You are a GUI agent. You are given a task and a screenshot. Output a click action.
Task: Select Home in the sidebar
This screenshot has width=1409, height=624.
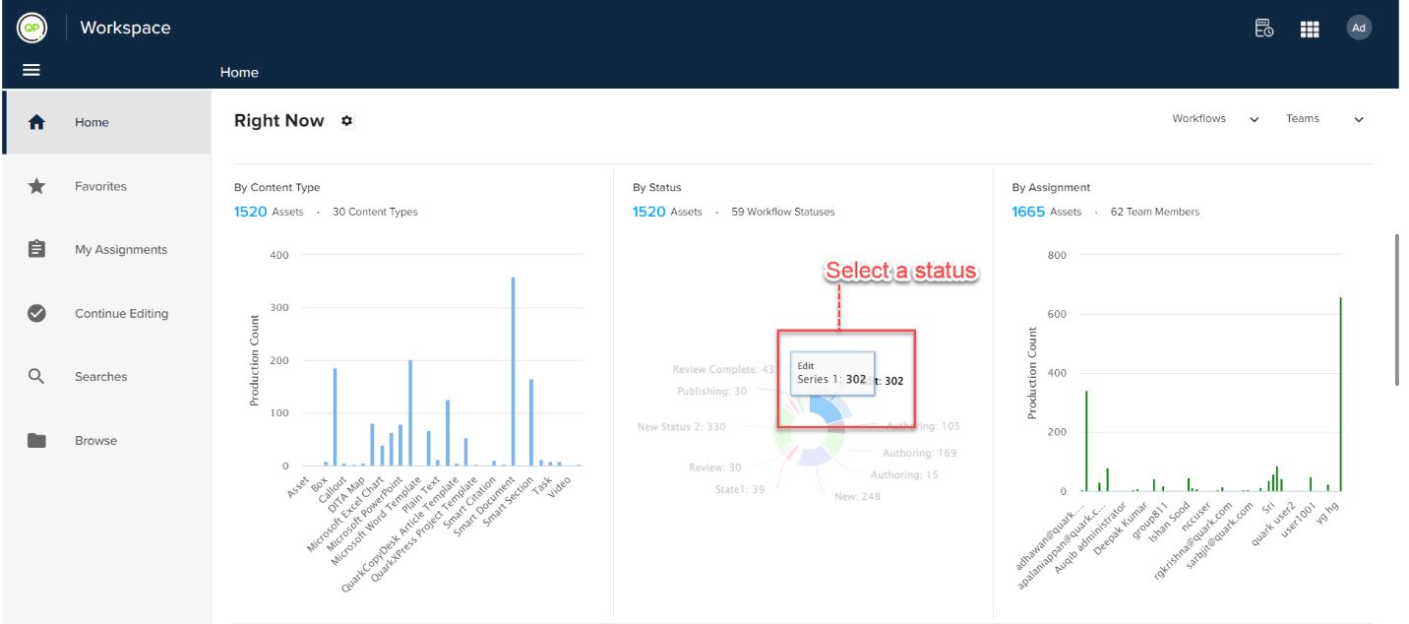pyautogui.click(x=106, y=122)
